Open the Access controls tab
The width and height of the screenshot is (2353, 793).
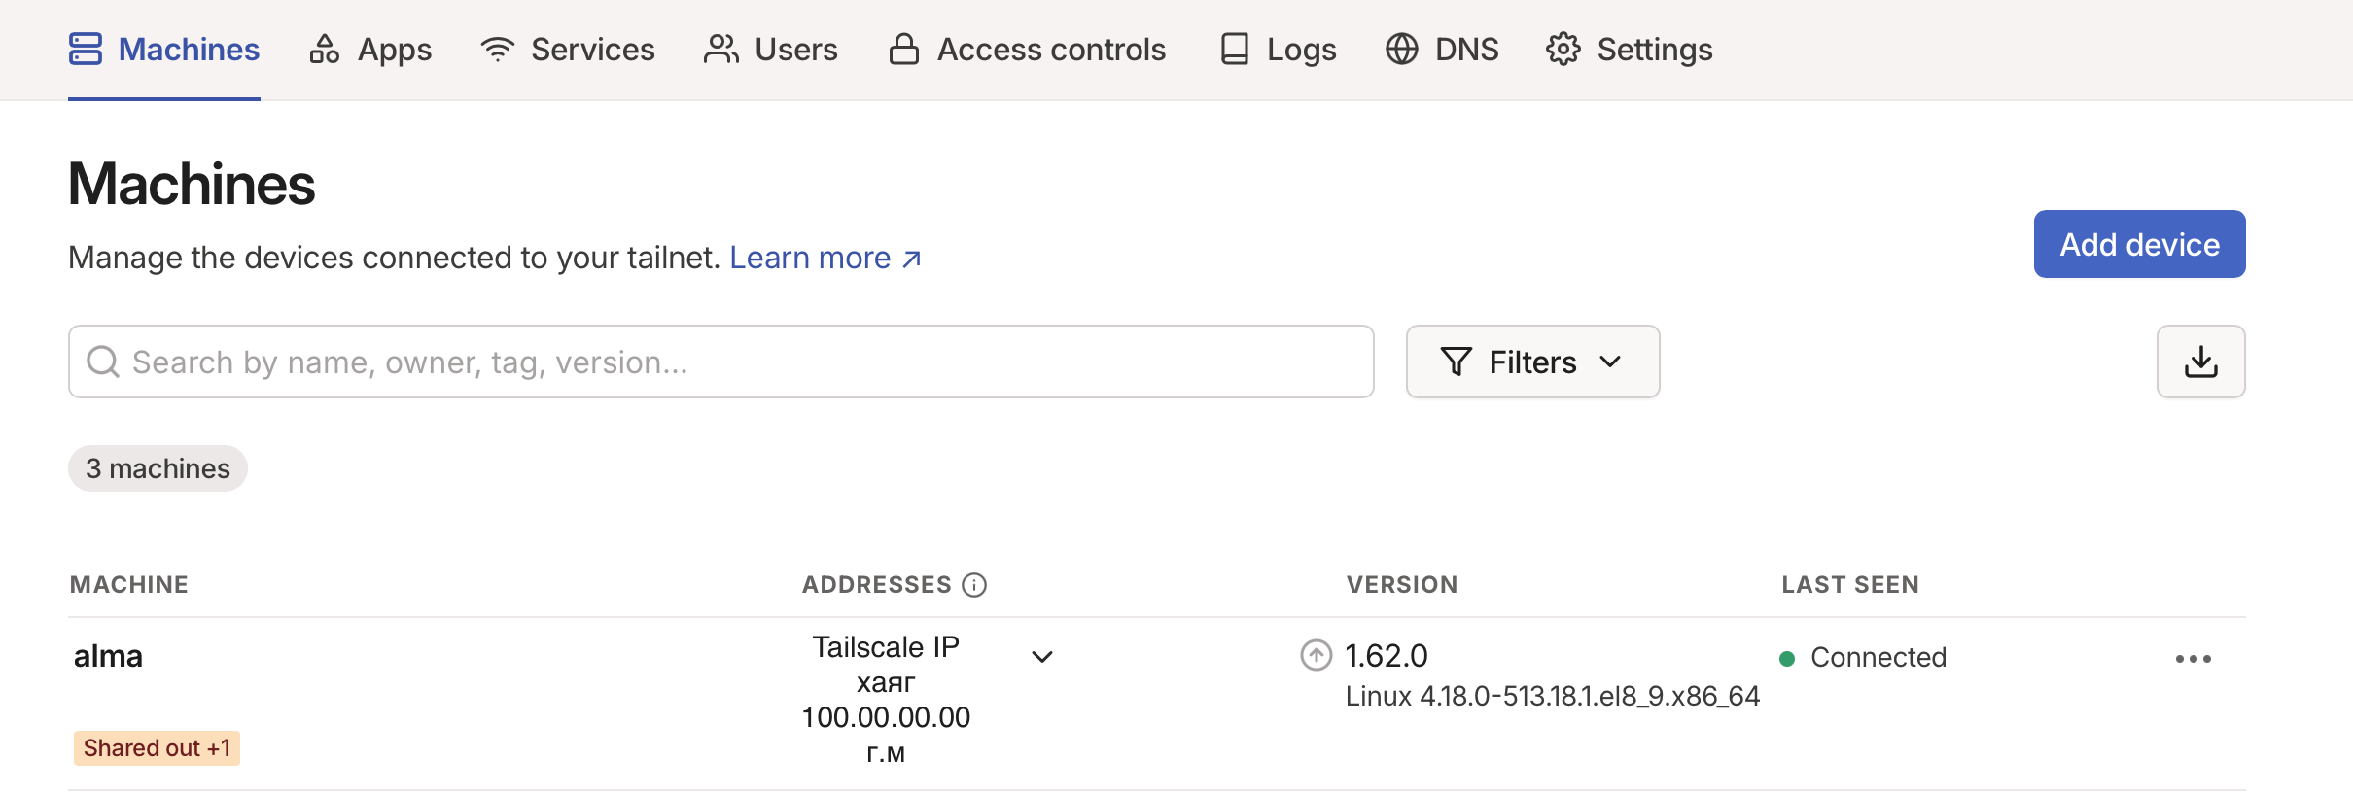click(1027, 50)
